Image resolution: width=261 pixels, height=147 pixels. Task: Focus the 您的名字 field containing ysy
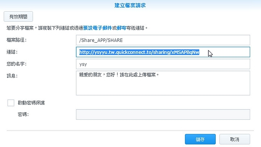tap(163, 64)
